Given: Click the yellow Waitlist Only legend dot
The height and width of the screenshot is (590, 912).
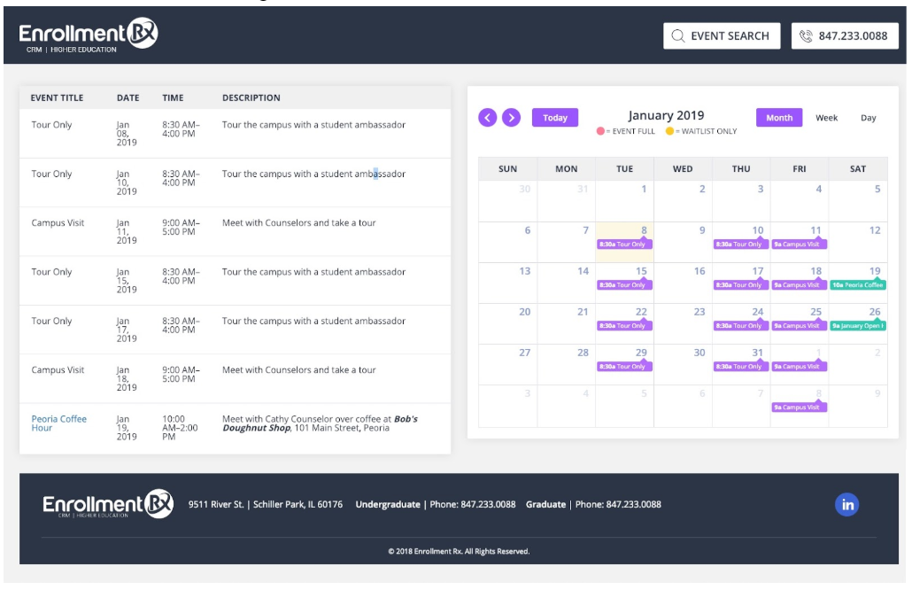Looking at the screenshot, I should pos(670,131).
